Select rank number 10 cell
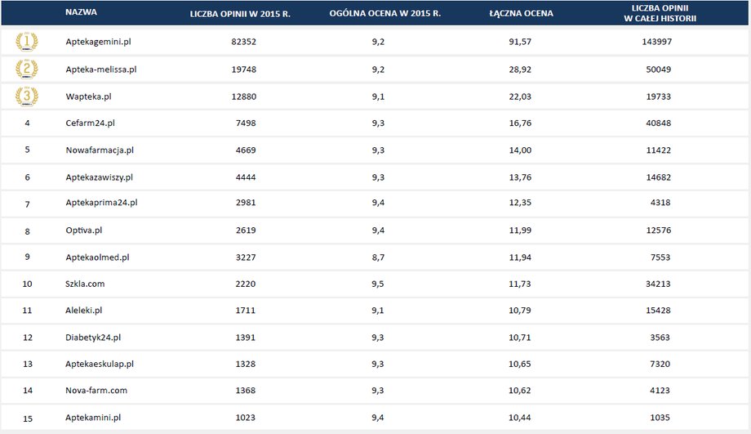Image resolution: width=751 pixels, height=434 pixels. 27,284
